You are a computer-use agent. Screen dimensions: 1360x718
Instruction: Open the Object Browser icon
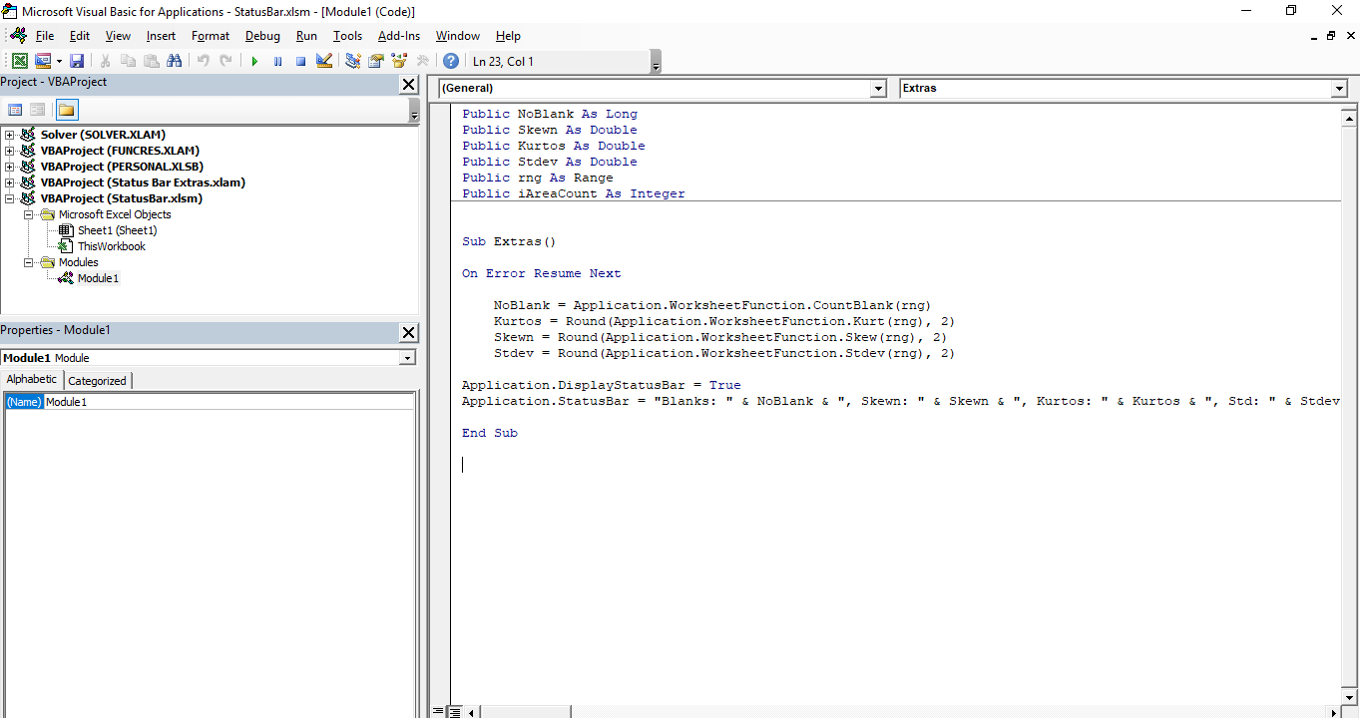click(x=399, y=61)
